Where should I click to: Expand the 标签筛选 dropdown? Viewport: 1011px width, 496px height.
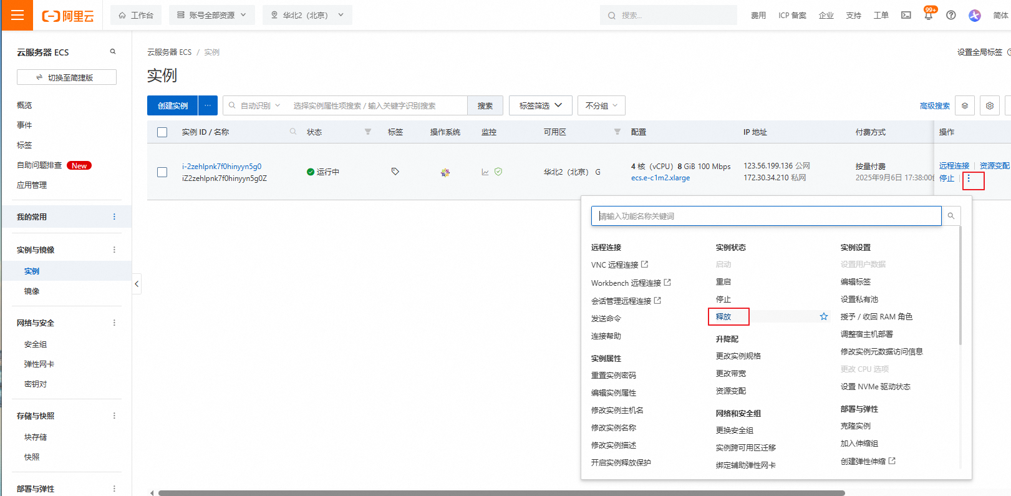[541, 105]
